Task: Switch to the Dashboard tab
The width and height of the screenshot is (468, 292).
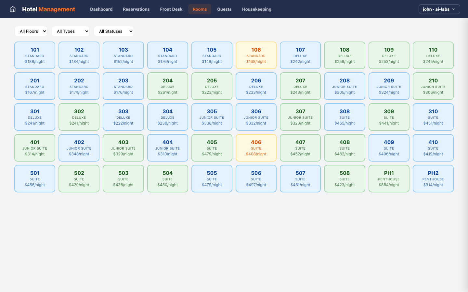Action: pyautogui.click(x=101, y=9)
